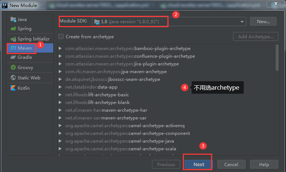This screenshot has height=172, width=286.
Task: Select jbosscc-seam-archetype row text
Action: coord(113,79)
